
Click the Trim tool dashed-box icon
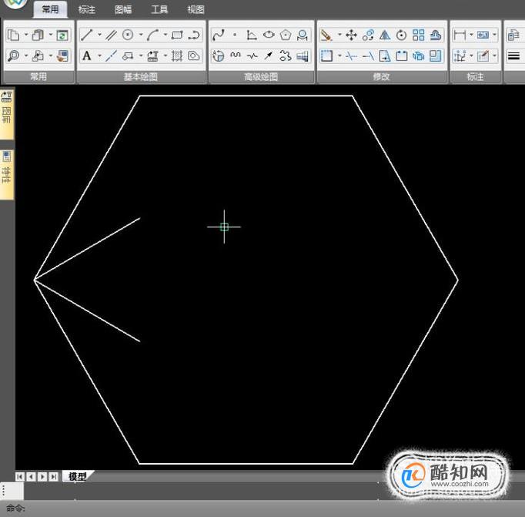(326, 55)
